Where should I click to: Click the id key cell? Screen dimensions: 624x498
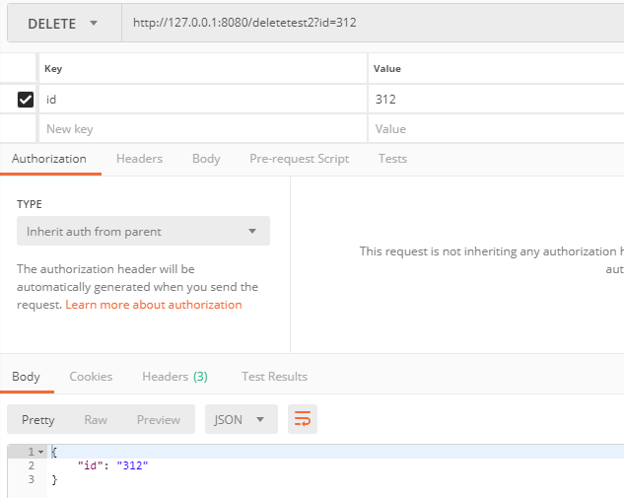pyautogui.click(x=203, y=100)
